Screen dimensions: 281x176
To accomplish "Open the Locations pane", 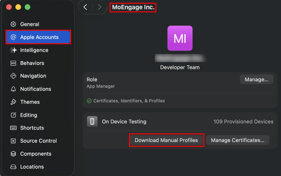I will click(38, 167).
